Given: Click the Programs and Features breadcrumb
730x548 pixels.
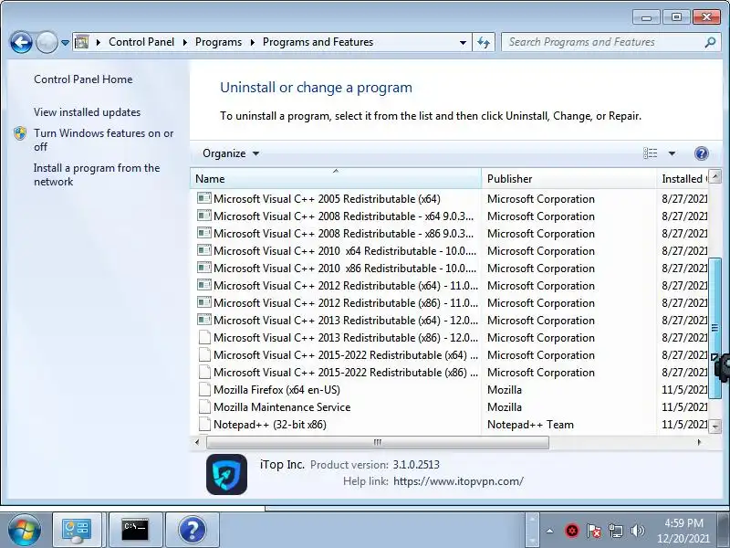Looking at the screenshot, I should [318, 42].
